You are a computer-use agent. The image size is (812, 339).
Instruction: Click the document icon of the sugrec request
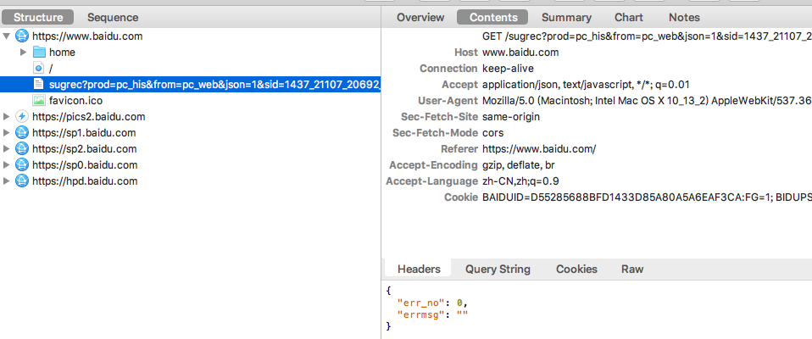pos(39,84)
